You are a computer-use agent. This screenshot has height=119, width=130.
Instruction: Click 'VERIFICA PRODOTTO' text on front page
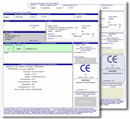point(86,47)
